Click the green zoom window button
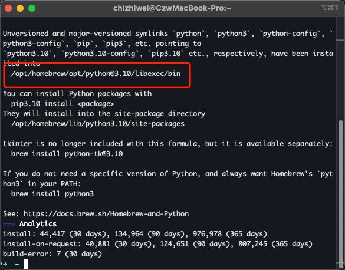345x270 pixels. pyautogui.click(x=32, y=8)
